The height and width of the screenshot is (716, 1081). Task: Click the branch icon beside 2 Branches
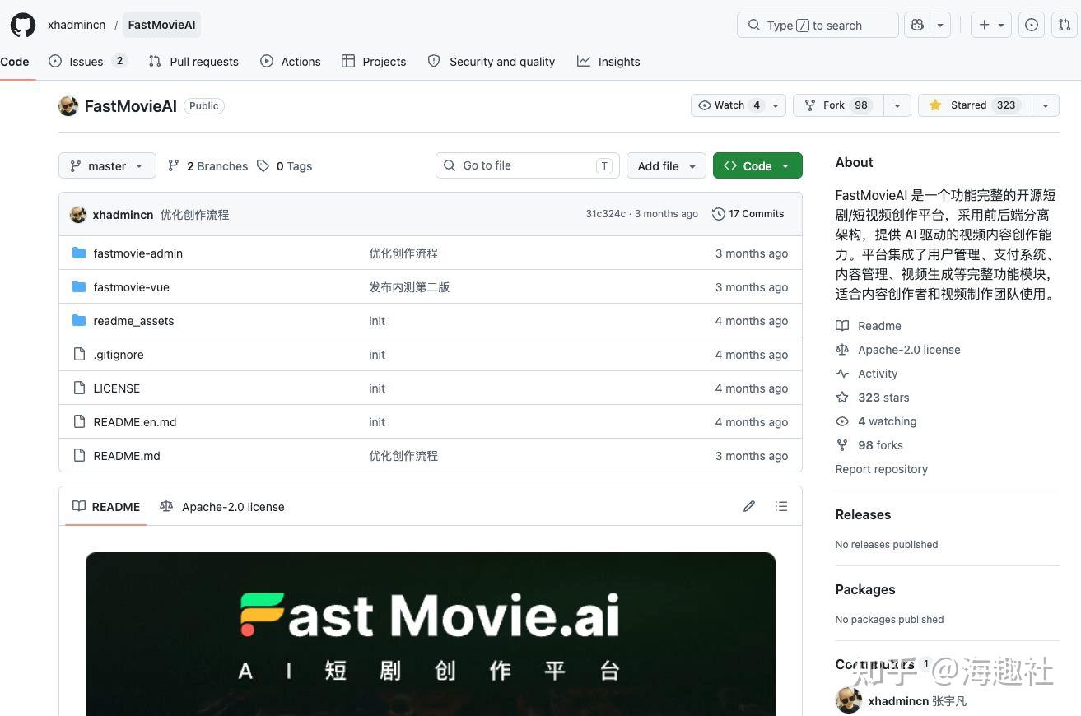(174, 165)
